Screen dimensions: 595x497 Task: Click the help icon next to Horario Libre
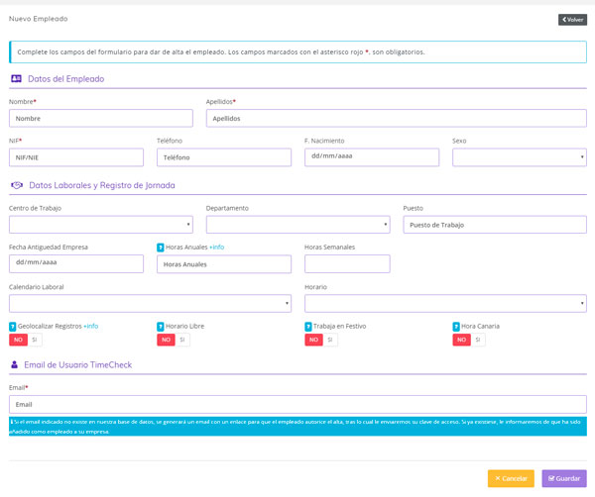160,327
